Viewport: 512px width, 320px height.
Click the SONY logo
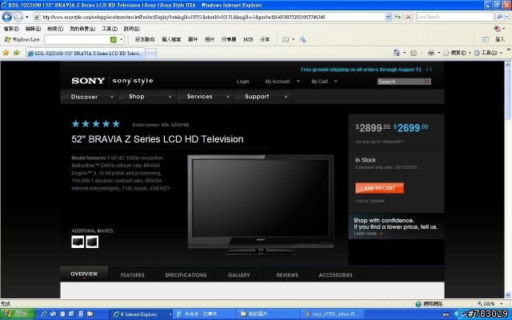coord(88,81)
